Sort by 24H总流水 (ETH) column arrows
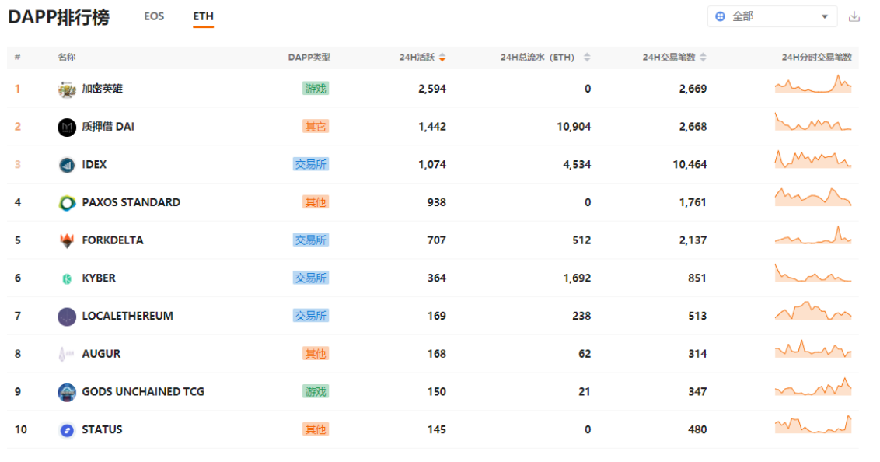 click(x=587, y=58)
